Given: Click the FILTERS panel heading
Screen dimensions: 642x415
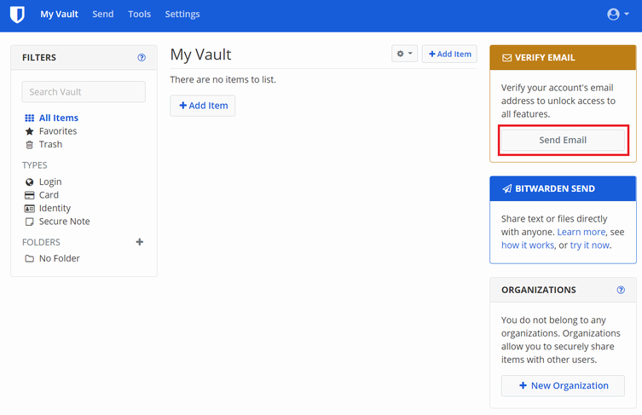Looking at the screenshot, I should pos(39,57).
